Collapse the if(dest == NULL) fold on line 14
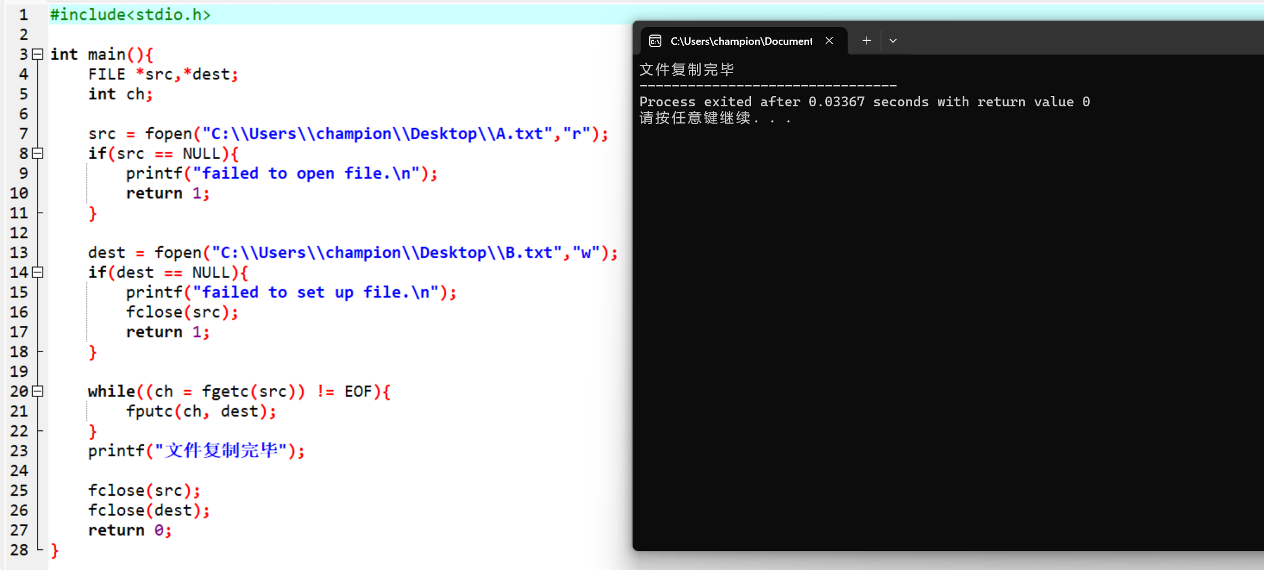1264x570 pixels. coord(38,272)
